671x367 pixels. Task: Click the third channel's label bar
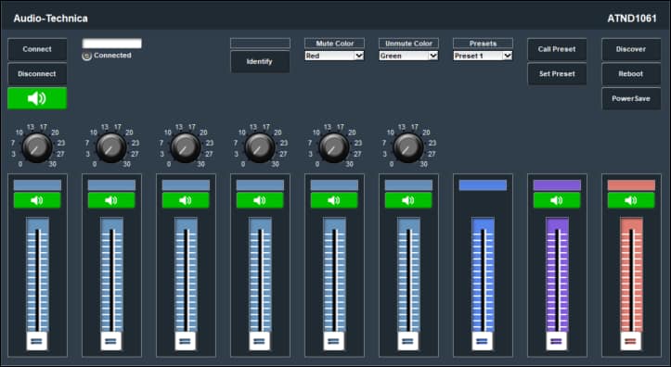coord(186,185)
